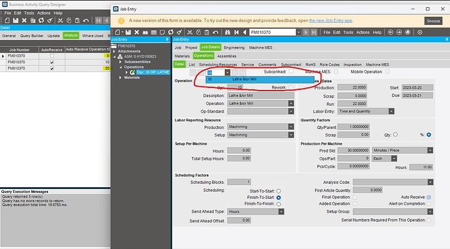Select scrap percent radio button

coord(428,134)
